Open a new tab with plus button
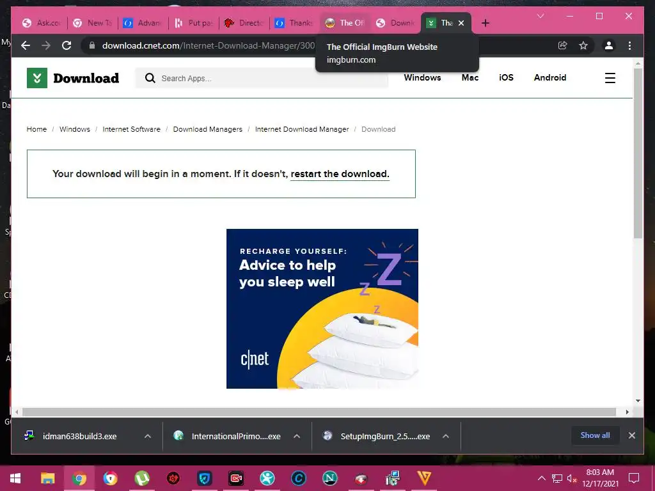 [485, 23]
